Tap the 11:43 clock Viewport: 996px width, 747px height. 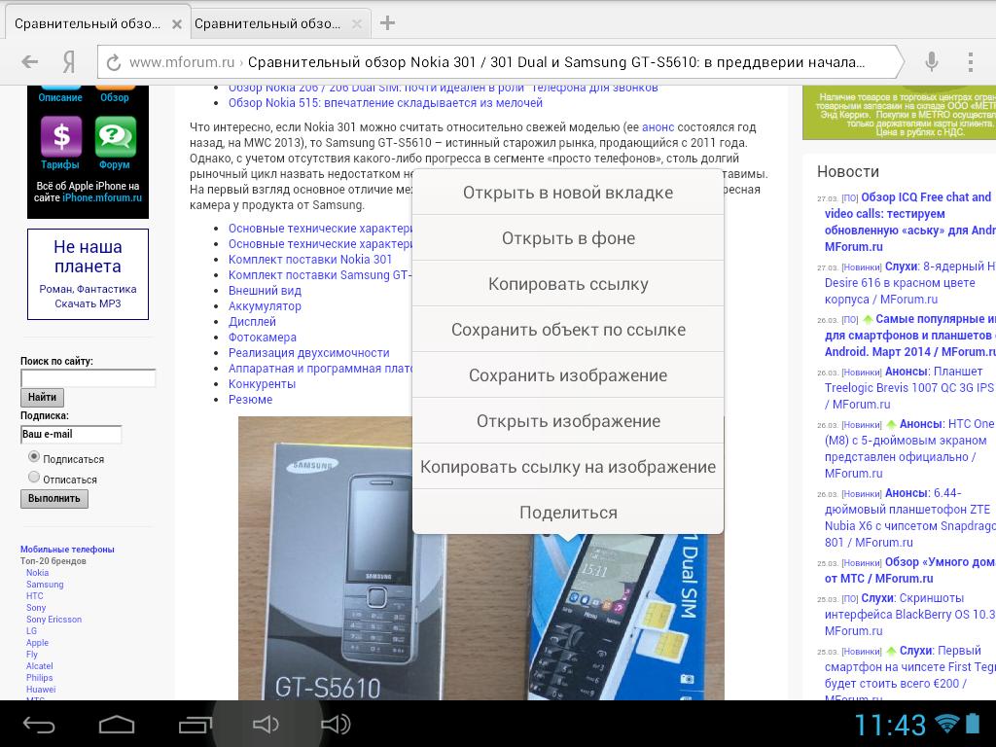coord(890,725)
